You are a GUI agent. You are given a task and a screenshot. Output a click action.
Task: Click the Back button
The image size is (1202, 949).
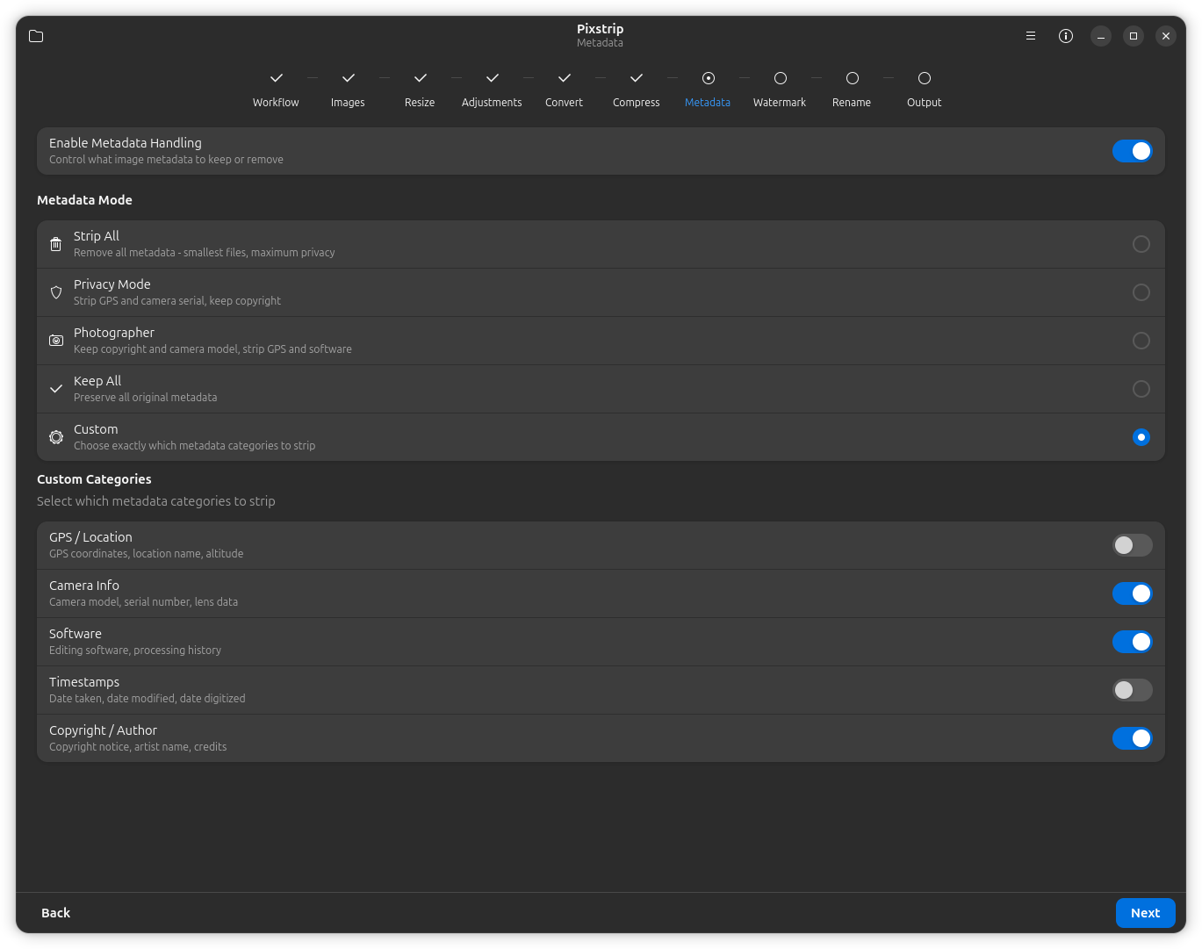[x=55, y=913]
